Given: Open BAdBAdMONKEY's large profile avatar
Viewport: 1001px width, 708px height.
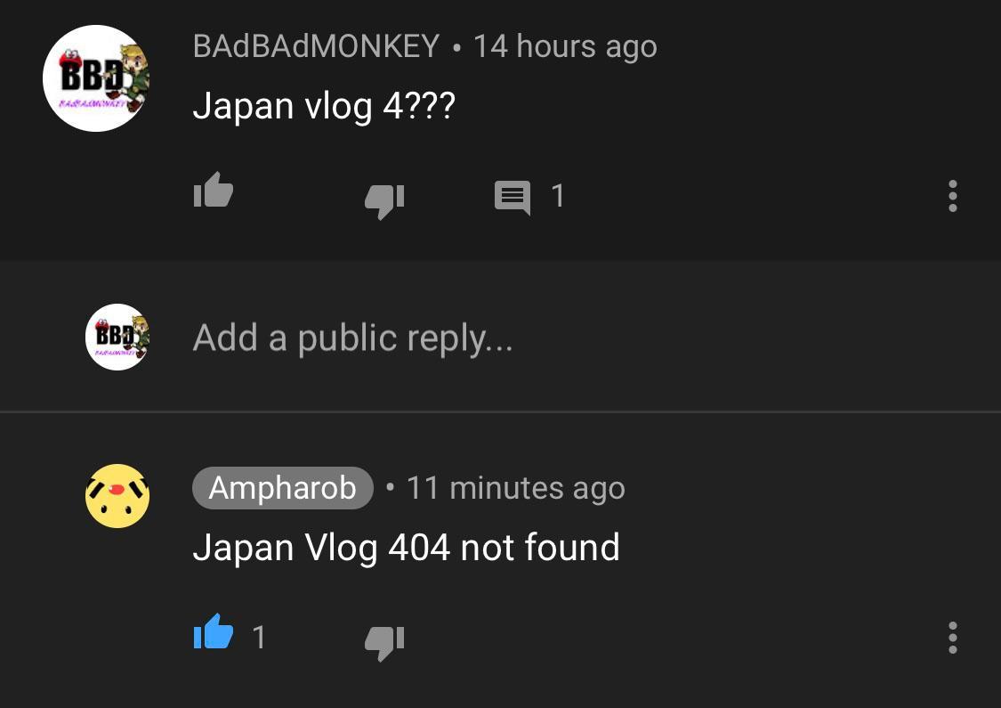Looking at the screenshot, I should click(96, 78).
